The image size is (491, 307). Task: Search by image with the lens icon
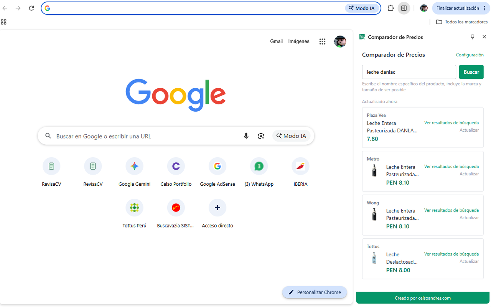[261, 136]
